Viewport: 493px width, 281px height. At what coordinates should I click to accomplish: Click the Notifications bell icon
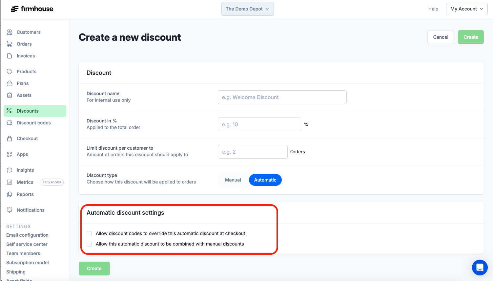(10, 210)
